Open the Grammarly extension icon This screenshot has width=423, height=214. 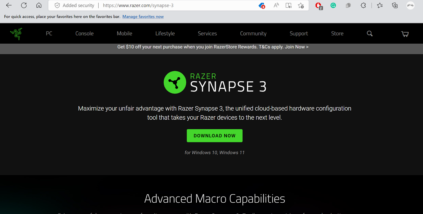tap(333, 5)
